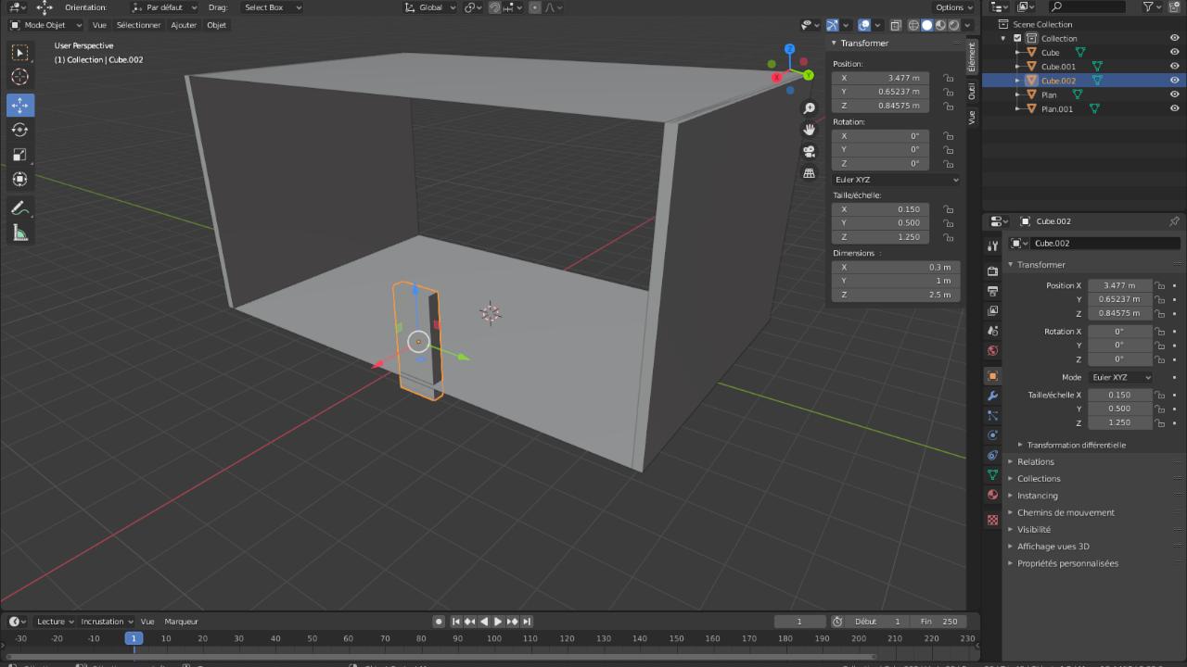Open the Particles properties tab icon

coord(992,416)
